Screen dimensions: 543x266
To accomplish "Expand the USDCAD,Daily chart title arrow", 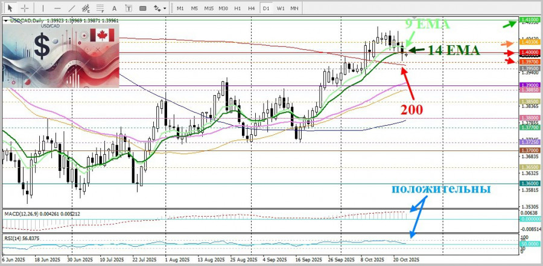I will pos(6,20).
